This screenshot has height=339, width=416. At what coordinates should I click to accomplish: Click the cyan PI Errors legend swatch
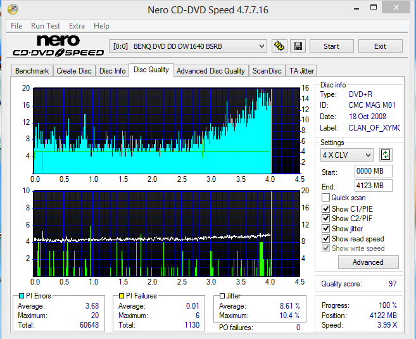click(22, 296)
